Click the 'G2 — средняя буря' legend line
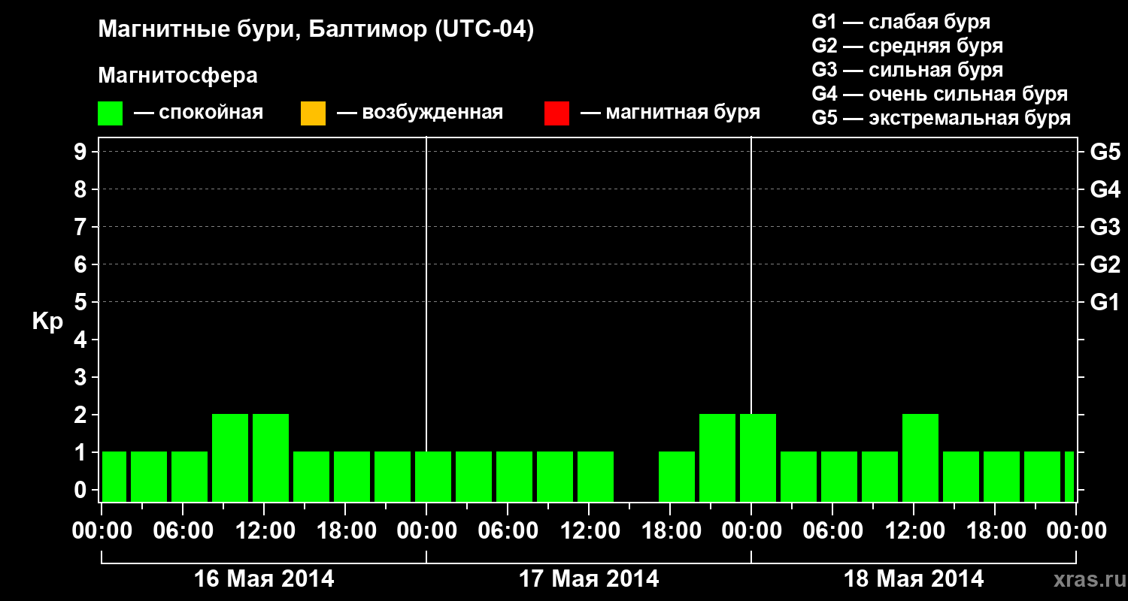The image size is (1128, 601). point(908,46)
